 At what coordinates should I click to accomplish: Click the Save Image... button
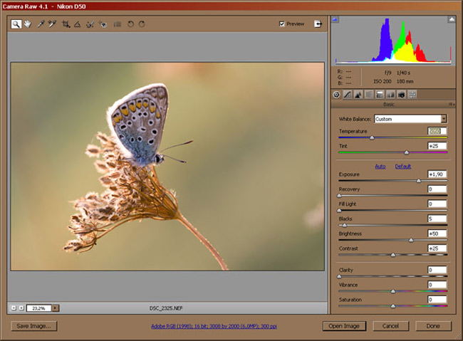(x=34, y=326)
